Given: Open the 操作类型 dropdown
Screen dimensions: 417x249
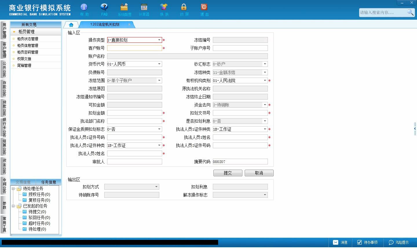Looking at the screenshot, I should point(159,40).
